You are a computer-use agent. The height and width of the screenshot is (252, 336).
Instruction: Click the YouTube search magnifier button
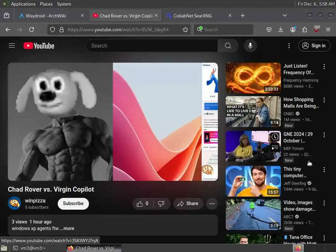point(228,46)
